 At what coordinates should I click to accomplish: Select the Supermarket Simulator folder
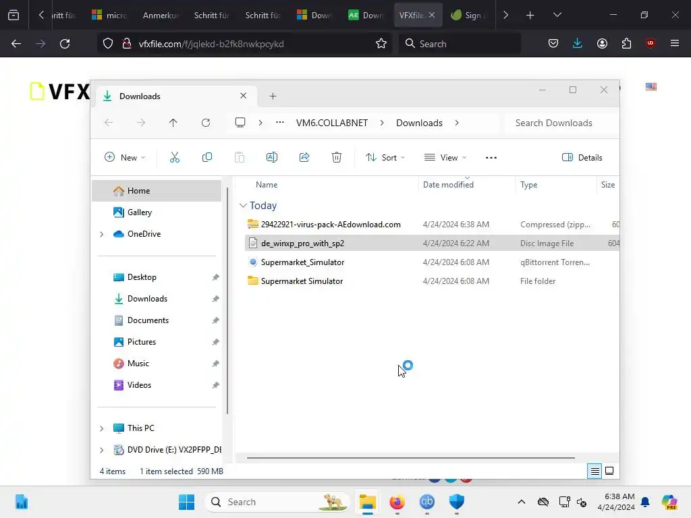432,281
